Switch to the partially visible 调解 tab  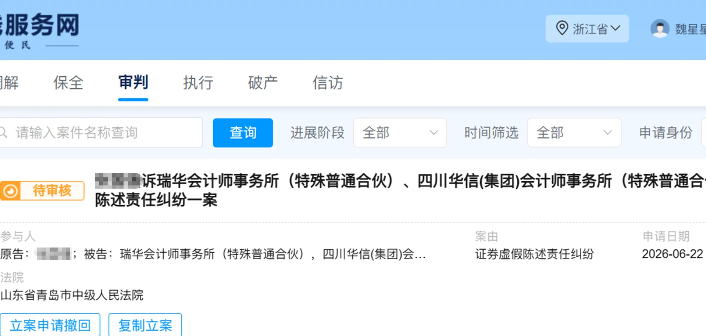pos(9,83)
